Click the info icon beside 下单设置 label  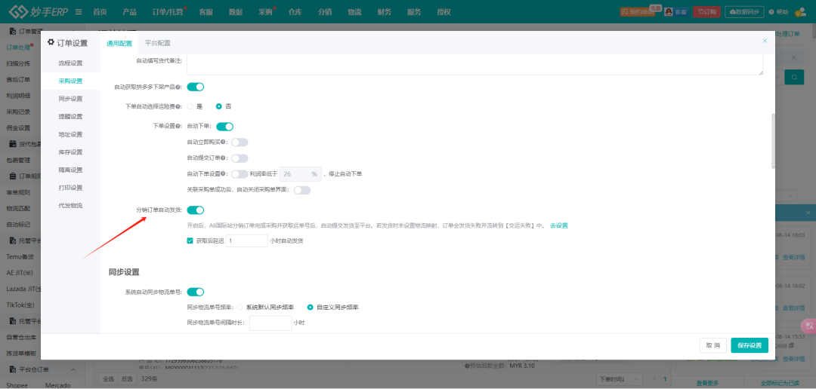coord(178,126)
